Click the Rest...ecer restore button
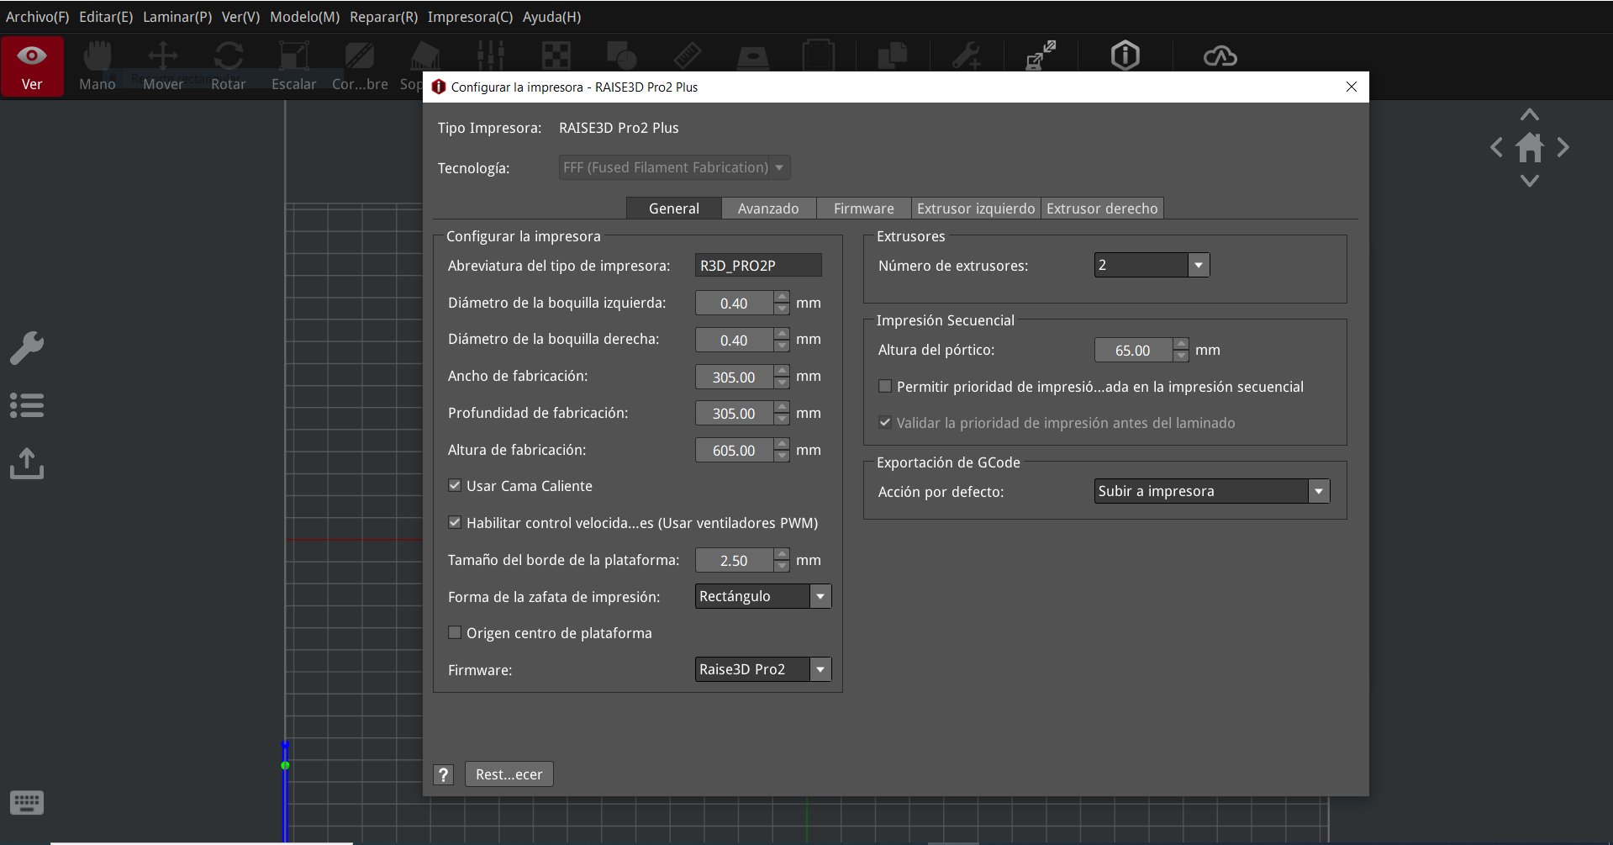 pos(509,774)
